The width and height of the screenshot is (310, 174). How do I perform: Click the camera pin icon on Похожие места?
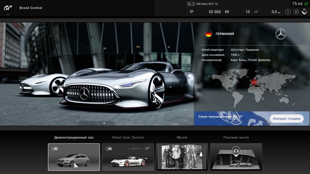pyautogui.click(x=236, y=150)
